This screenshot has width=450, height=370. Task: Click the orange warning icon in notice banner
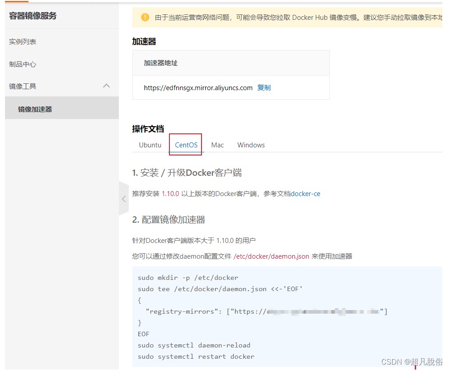point(145,17)
